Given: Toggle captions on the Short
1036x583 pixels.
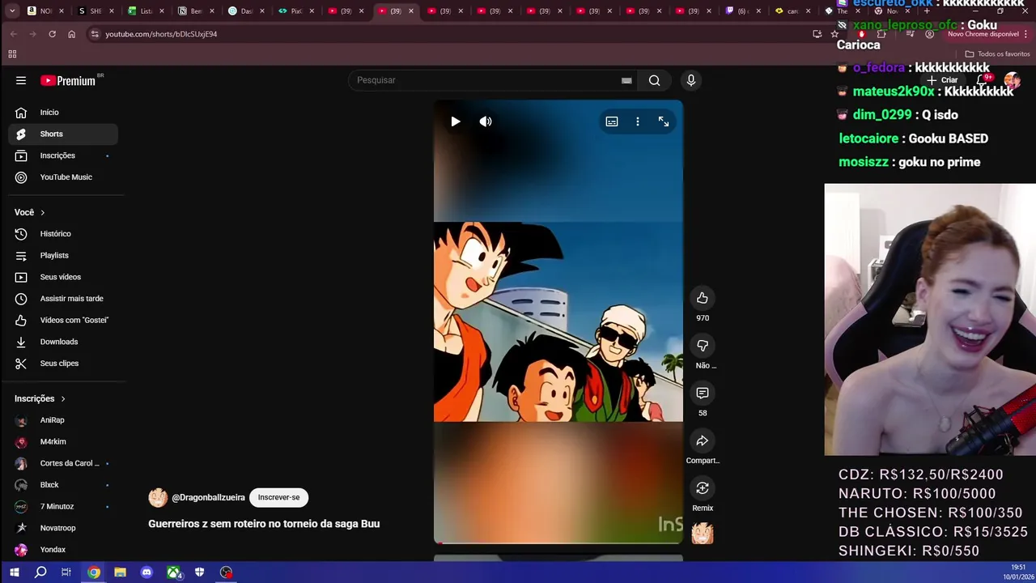Looking at the screenshot, I should [612, 121].
